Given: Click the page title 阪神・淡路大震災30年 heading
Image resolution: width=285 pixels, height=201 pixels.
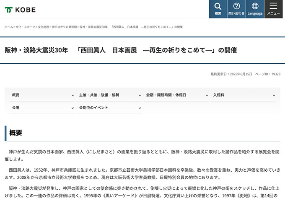Looking at the screenshot, I should click(x=121, y=50).
